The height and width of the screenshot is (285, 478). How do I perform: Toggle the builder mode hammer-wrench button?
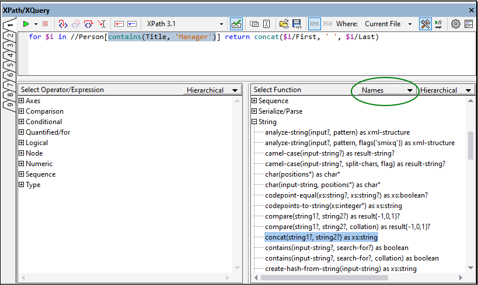[x=425, y=24]
